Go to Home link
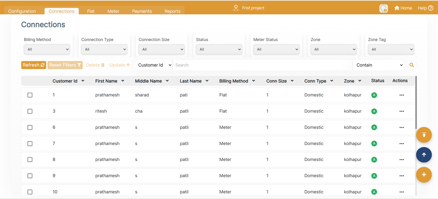438x199 pixels. coord(403,8)
